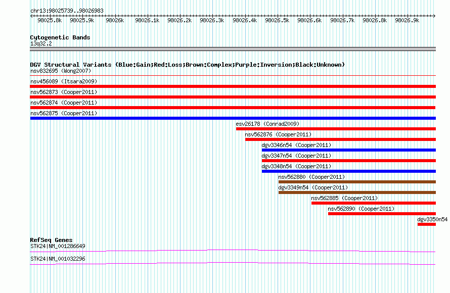Select the red dgv3347n54 loss bar

(349, 161)
